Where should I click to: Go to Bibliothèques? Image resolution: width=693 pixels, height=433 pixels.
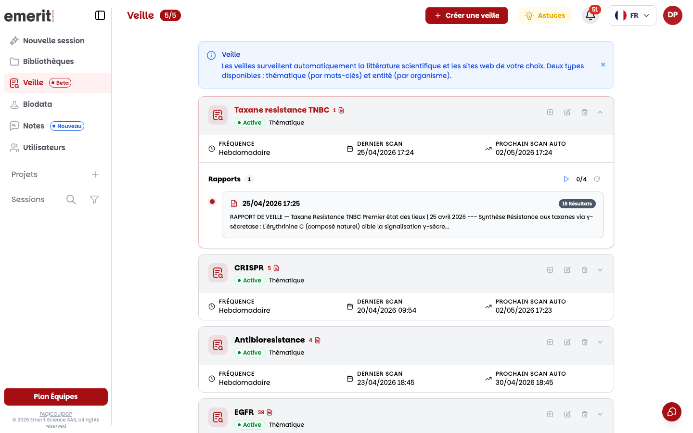click(x=42, y=62)
